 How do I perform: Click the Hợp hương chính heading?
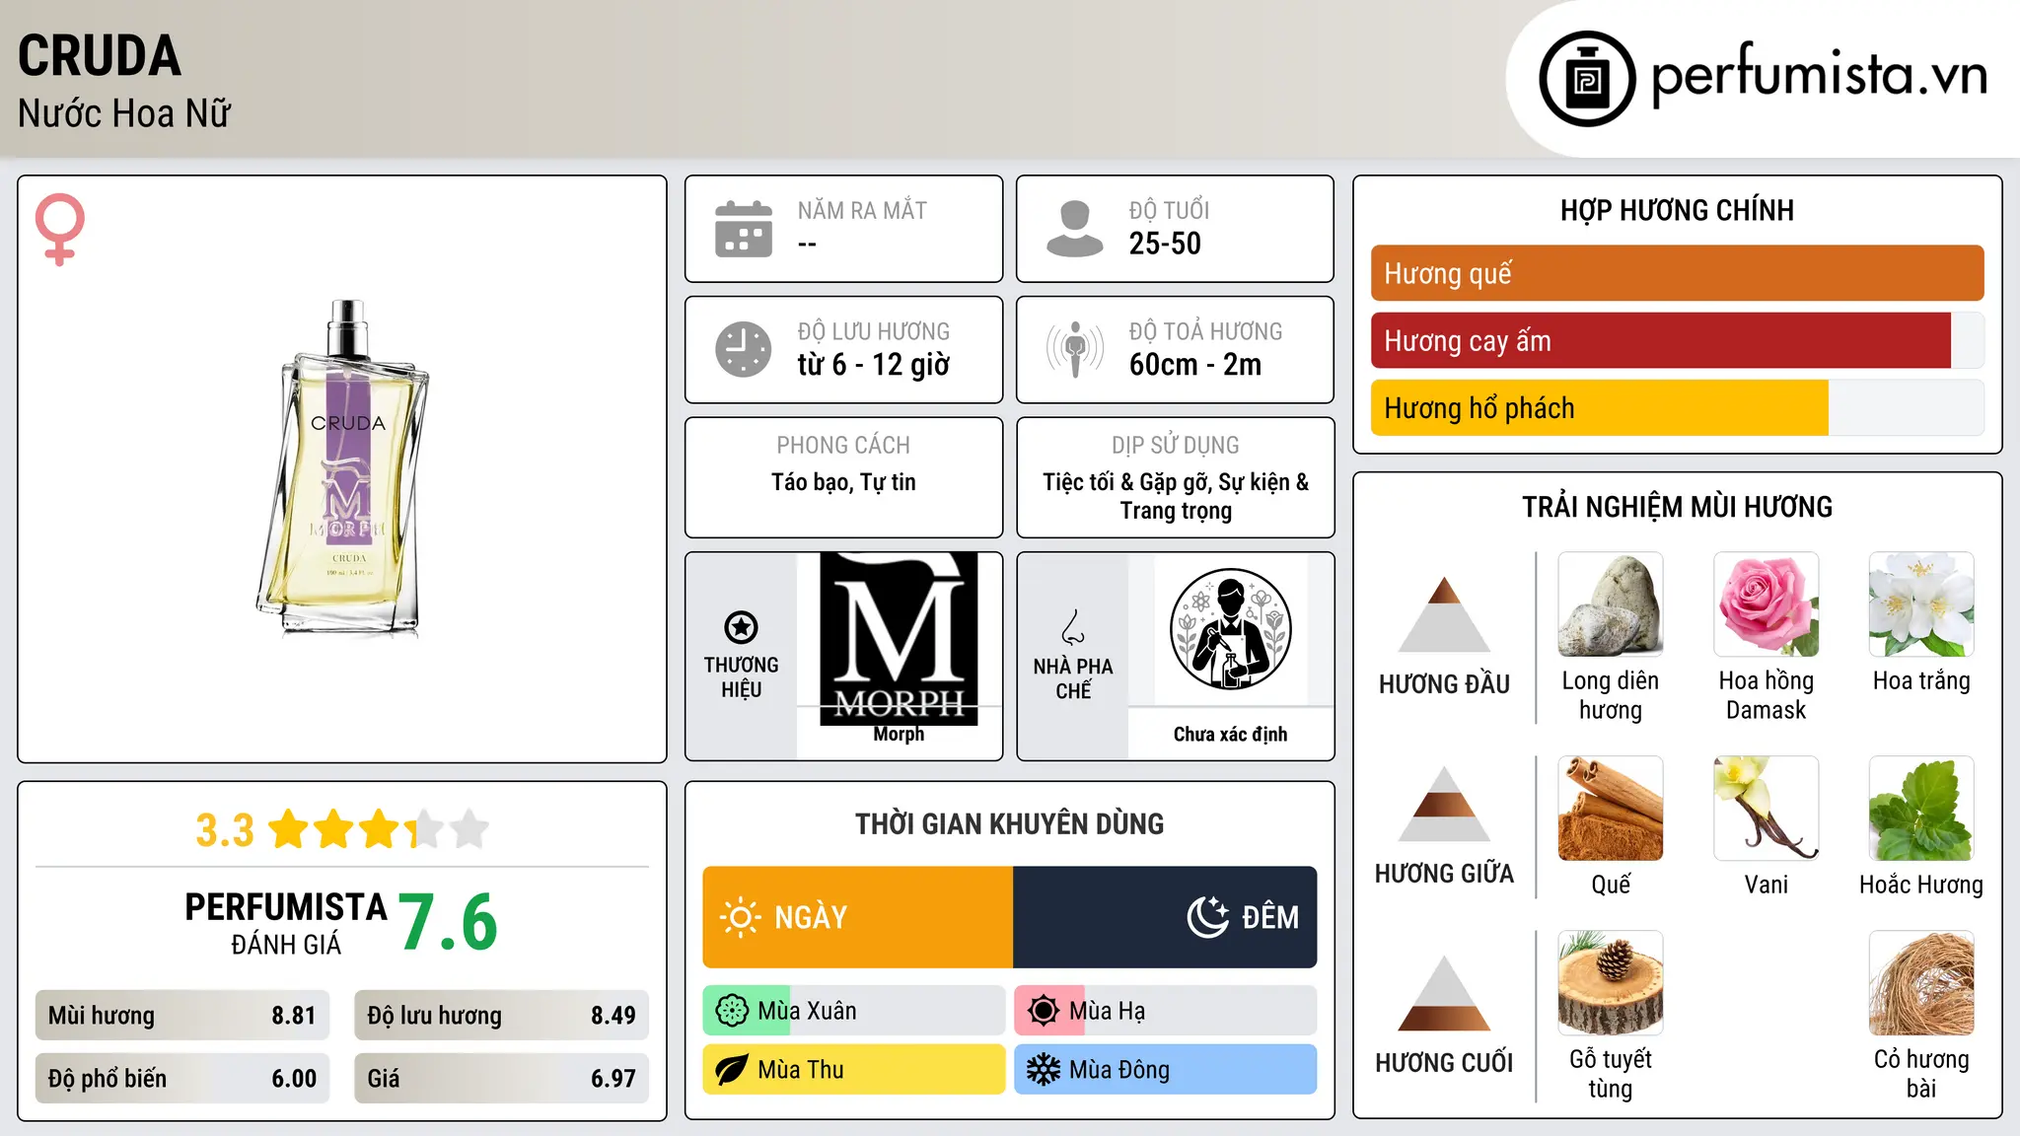(x=1677, y=210)
